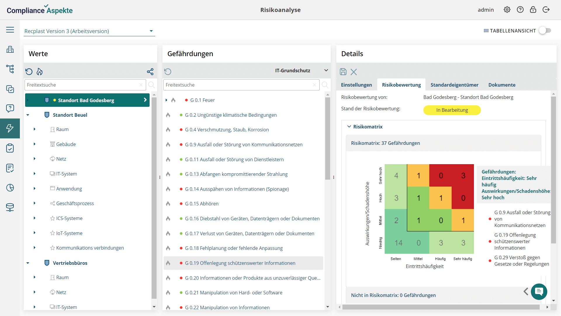This screenshot has width=561, height=316.
Task: Select the lightning bolt risk analysis icon
Action: pyautogui.click(x=10, y=128)
